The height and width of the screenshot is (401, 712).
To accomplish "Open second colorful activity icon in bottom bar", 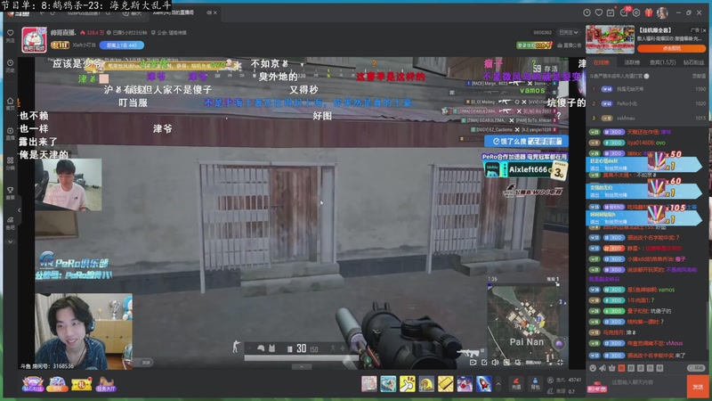I will point(57,384).
